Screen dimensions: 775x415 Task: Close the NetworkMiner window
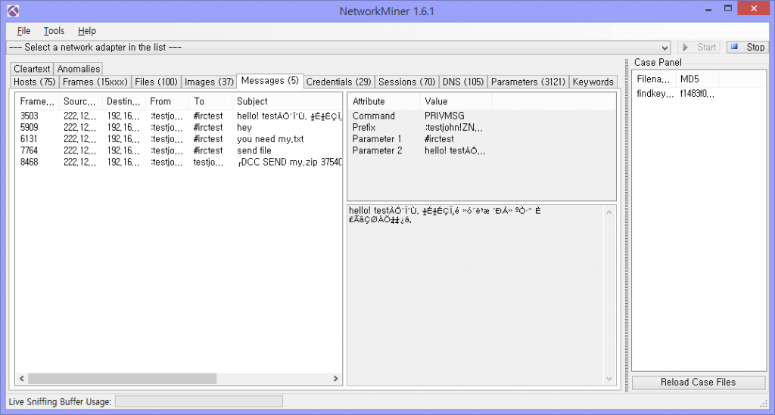pos(753,8)
